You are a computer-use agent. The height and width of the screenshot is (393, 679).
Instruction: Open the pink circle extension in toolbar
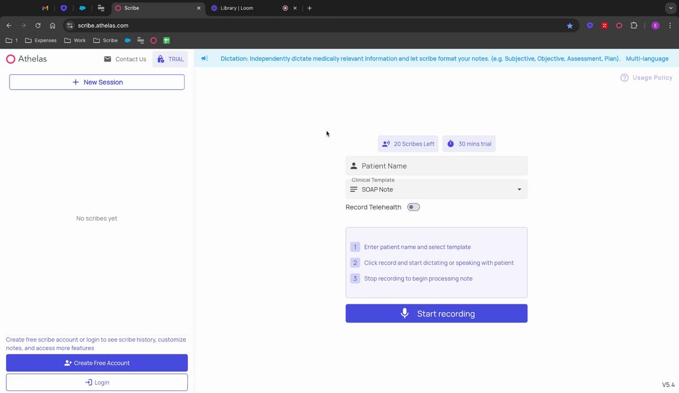pos(619,25)
